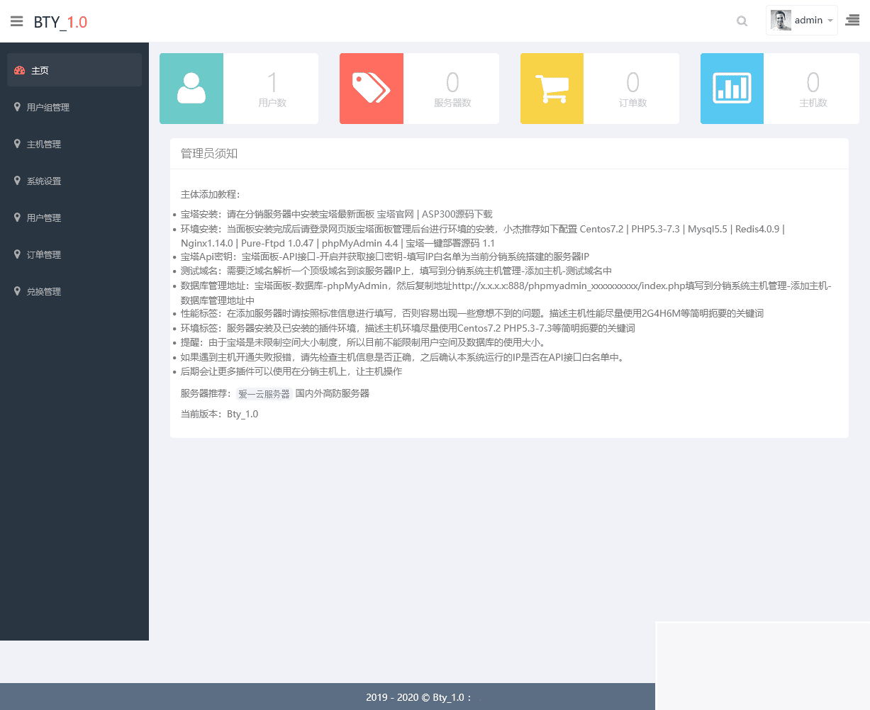
Task: Click the BTY_1.0 logo text
Action: tap(60, 21)
